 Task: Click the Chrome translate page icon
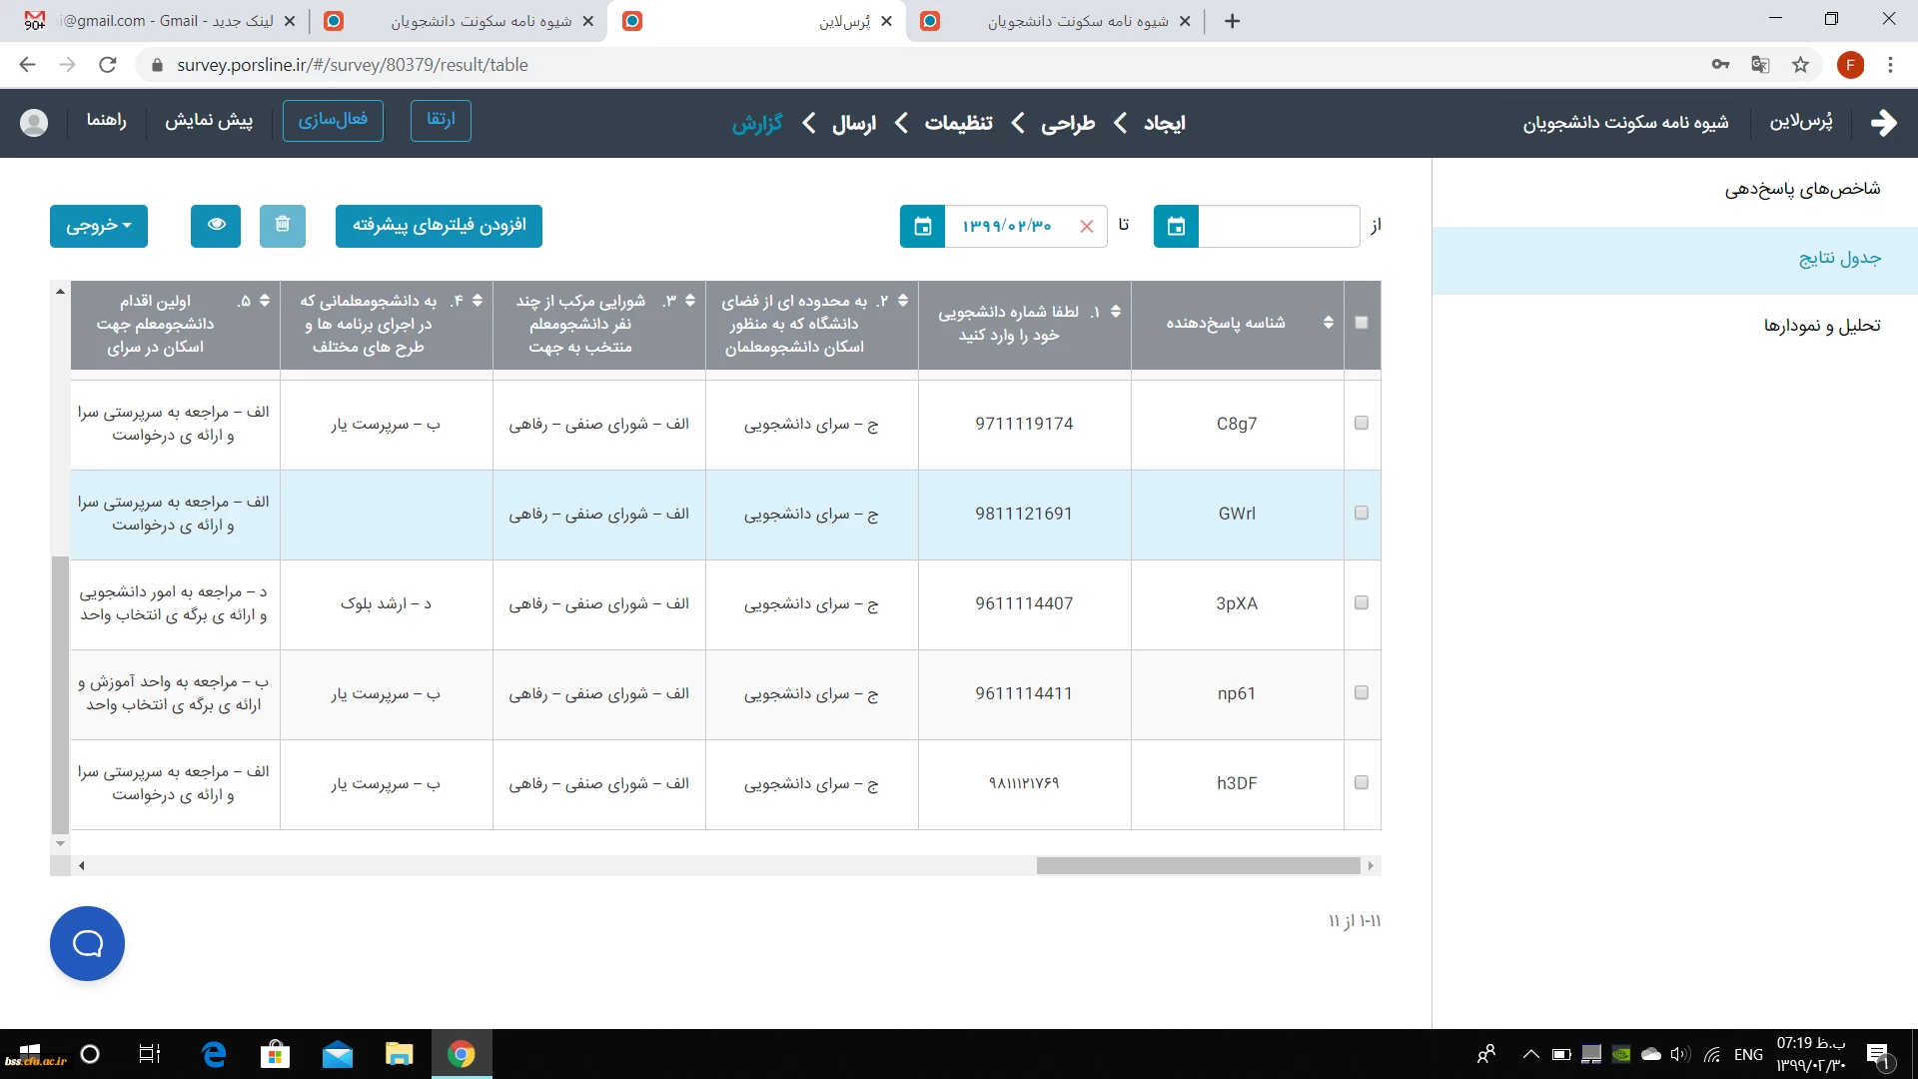click(1760, 65)
